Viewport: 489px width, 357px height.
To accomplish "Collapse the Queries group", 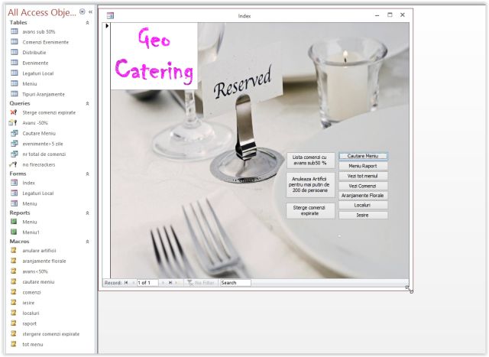I will tap(88, 103).
